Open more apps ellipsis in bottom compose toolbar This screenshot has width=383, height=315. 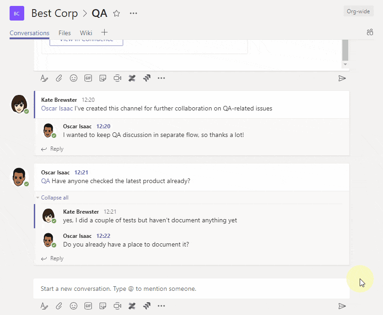click(161, 306)
